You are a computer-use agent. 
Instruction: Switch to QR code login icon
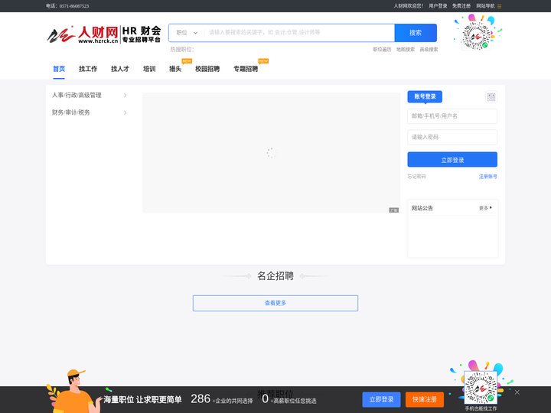point(491,97)
